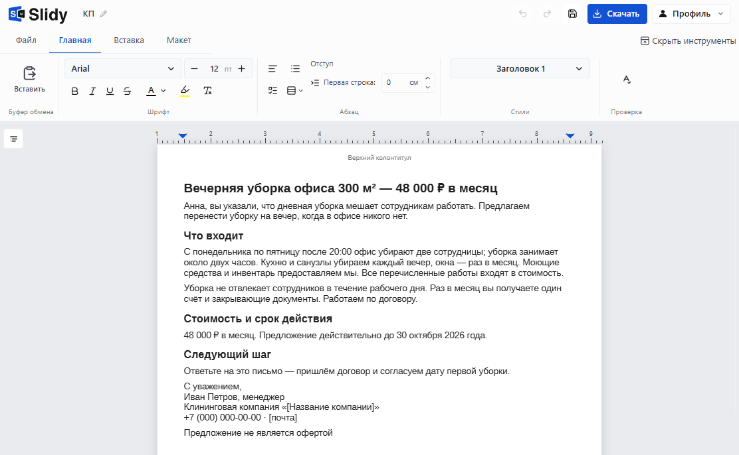
Task: Toggle strikethrough formatting
Action: point(127,91)
